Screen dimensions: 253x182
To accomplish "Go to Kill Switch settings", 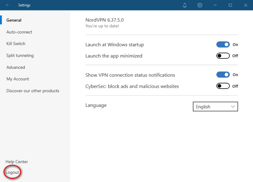I will click(x=16, y=44).
